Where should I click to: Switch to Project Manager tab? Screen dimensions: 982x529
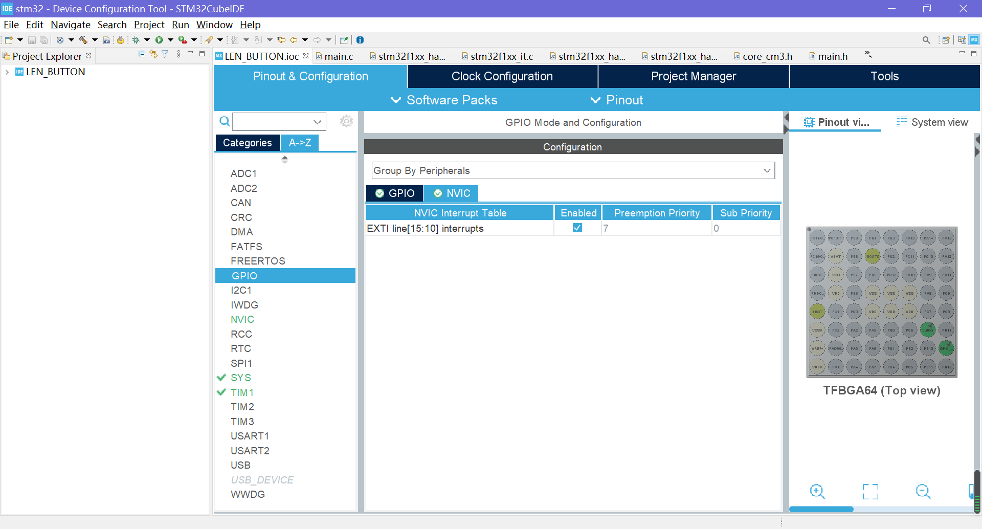point(694,76)
